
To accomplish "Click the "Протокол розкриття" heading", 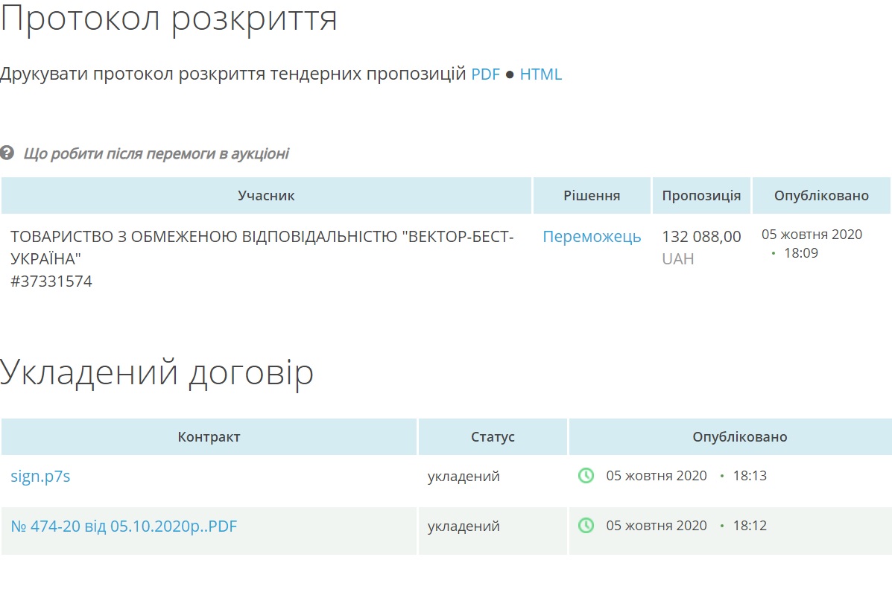I will [x=169, y=19].
